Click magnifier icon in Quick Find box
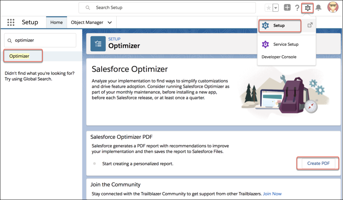The image size is (343, 200). [x=10, y=41]
